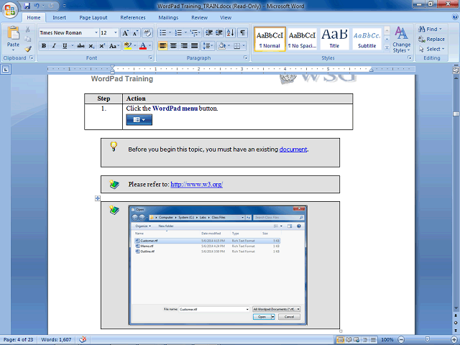Undo last action in Quick Access toolbar

pyautogui.click(x=37, y=6)
